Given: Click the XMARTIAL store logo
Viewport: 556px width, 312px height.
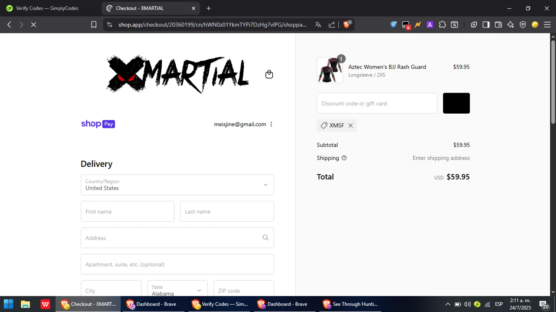Looking at the screenshot, I should click(178, 74).
